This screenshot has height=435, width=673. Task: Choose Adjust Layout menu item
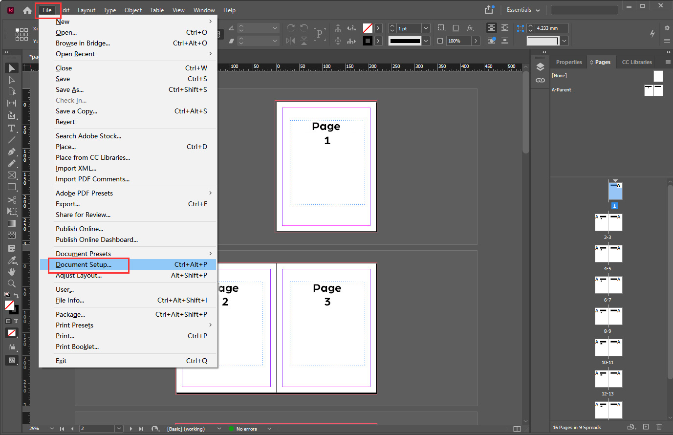pos(128,275)
